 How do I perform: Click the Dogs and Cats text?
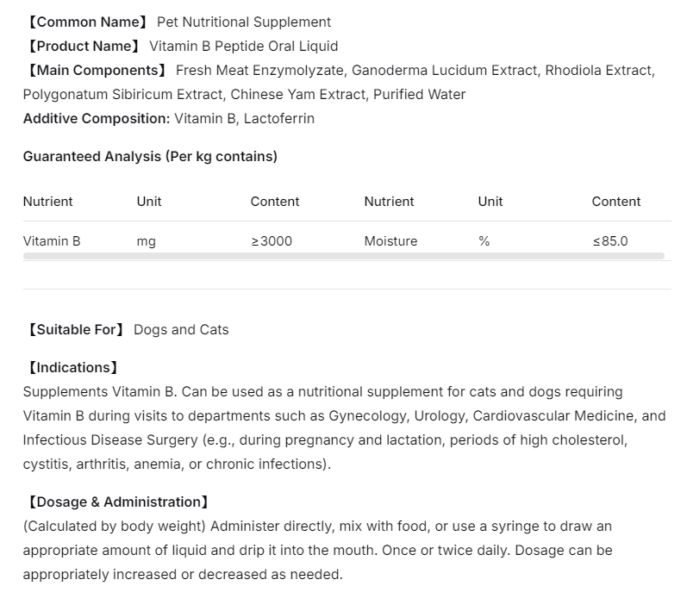(x=181, y=329)
